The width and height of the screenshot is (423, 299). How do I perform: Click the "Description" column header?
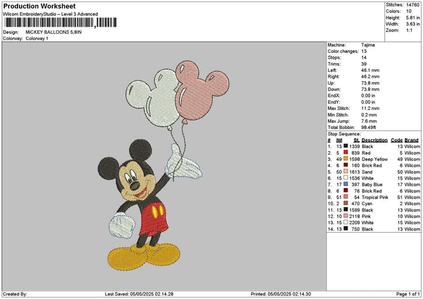[374, 140]
